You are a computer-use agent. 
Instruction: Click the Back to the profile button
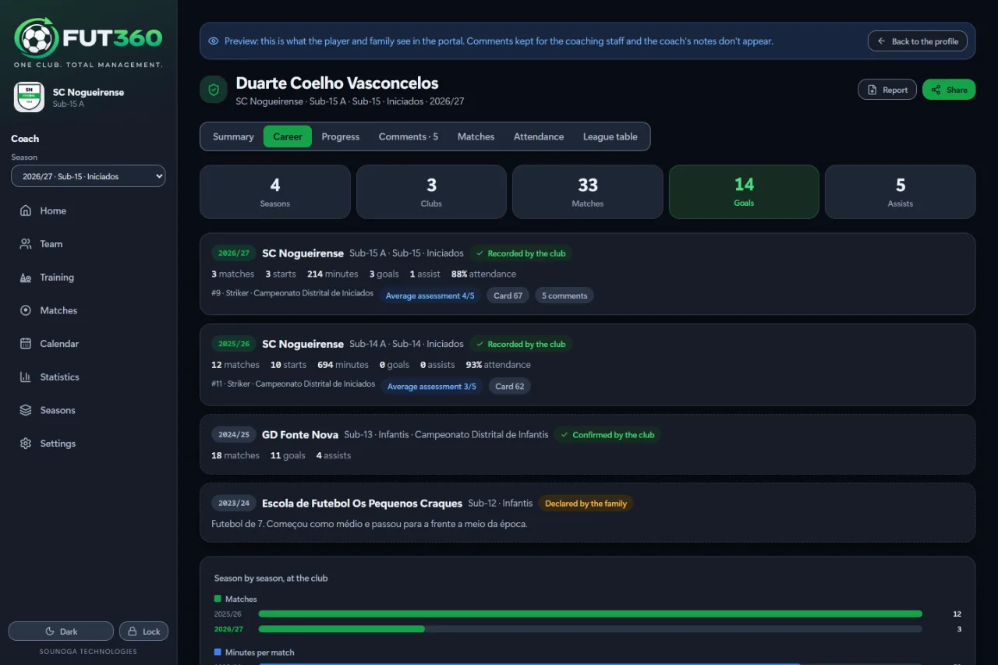(x=918, y=41)
